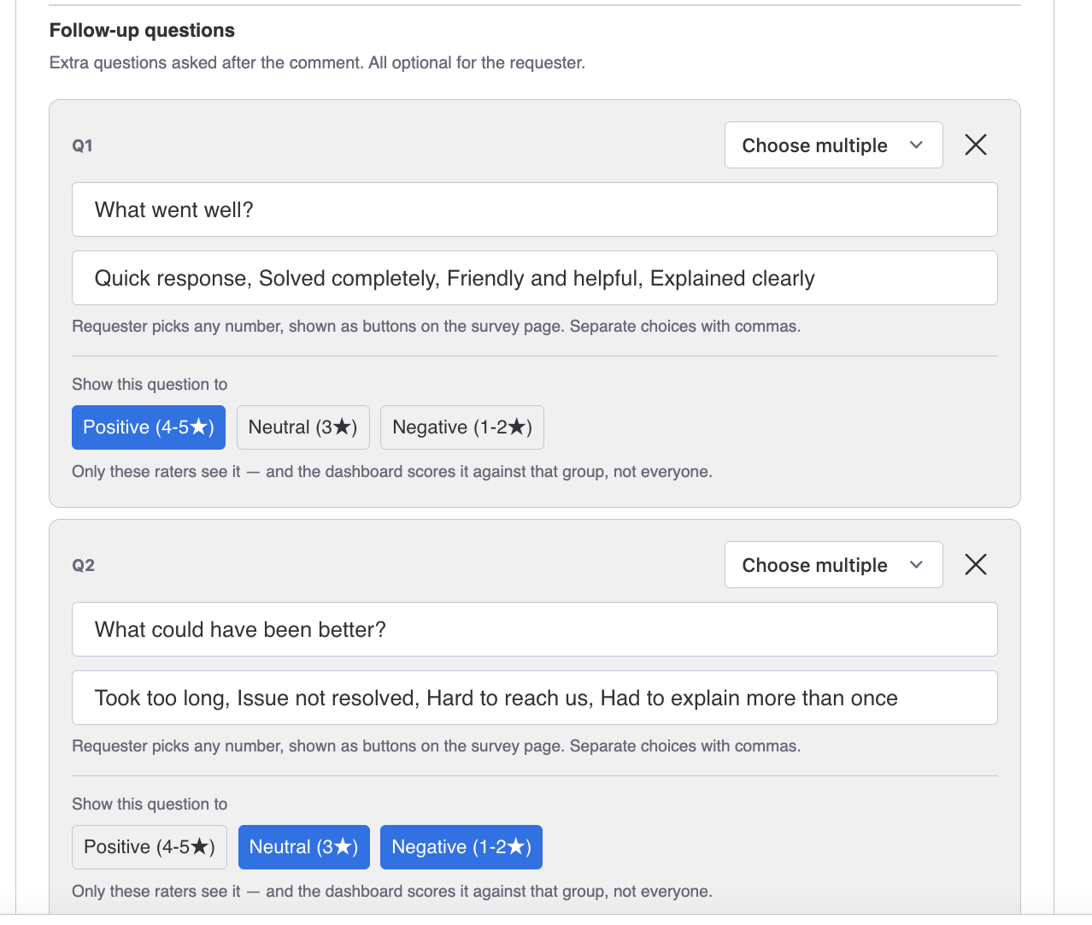The width and height of the screenshot is (1092, 925).
Task: Click 'Show this question to' label in Q2
Action: pyautogui.click(x=150, y=804)
